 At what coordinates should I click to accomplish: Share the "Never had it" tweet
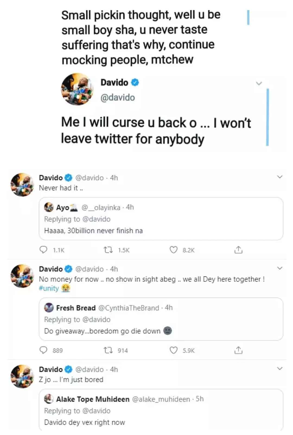238,250
